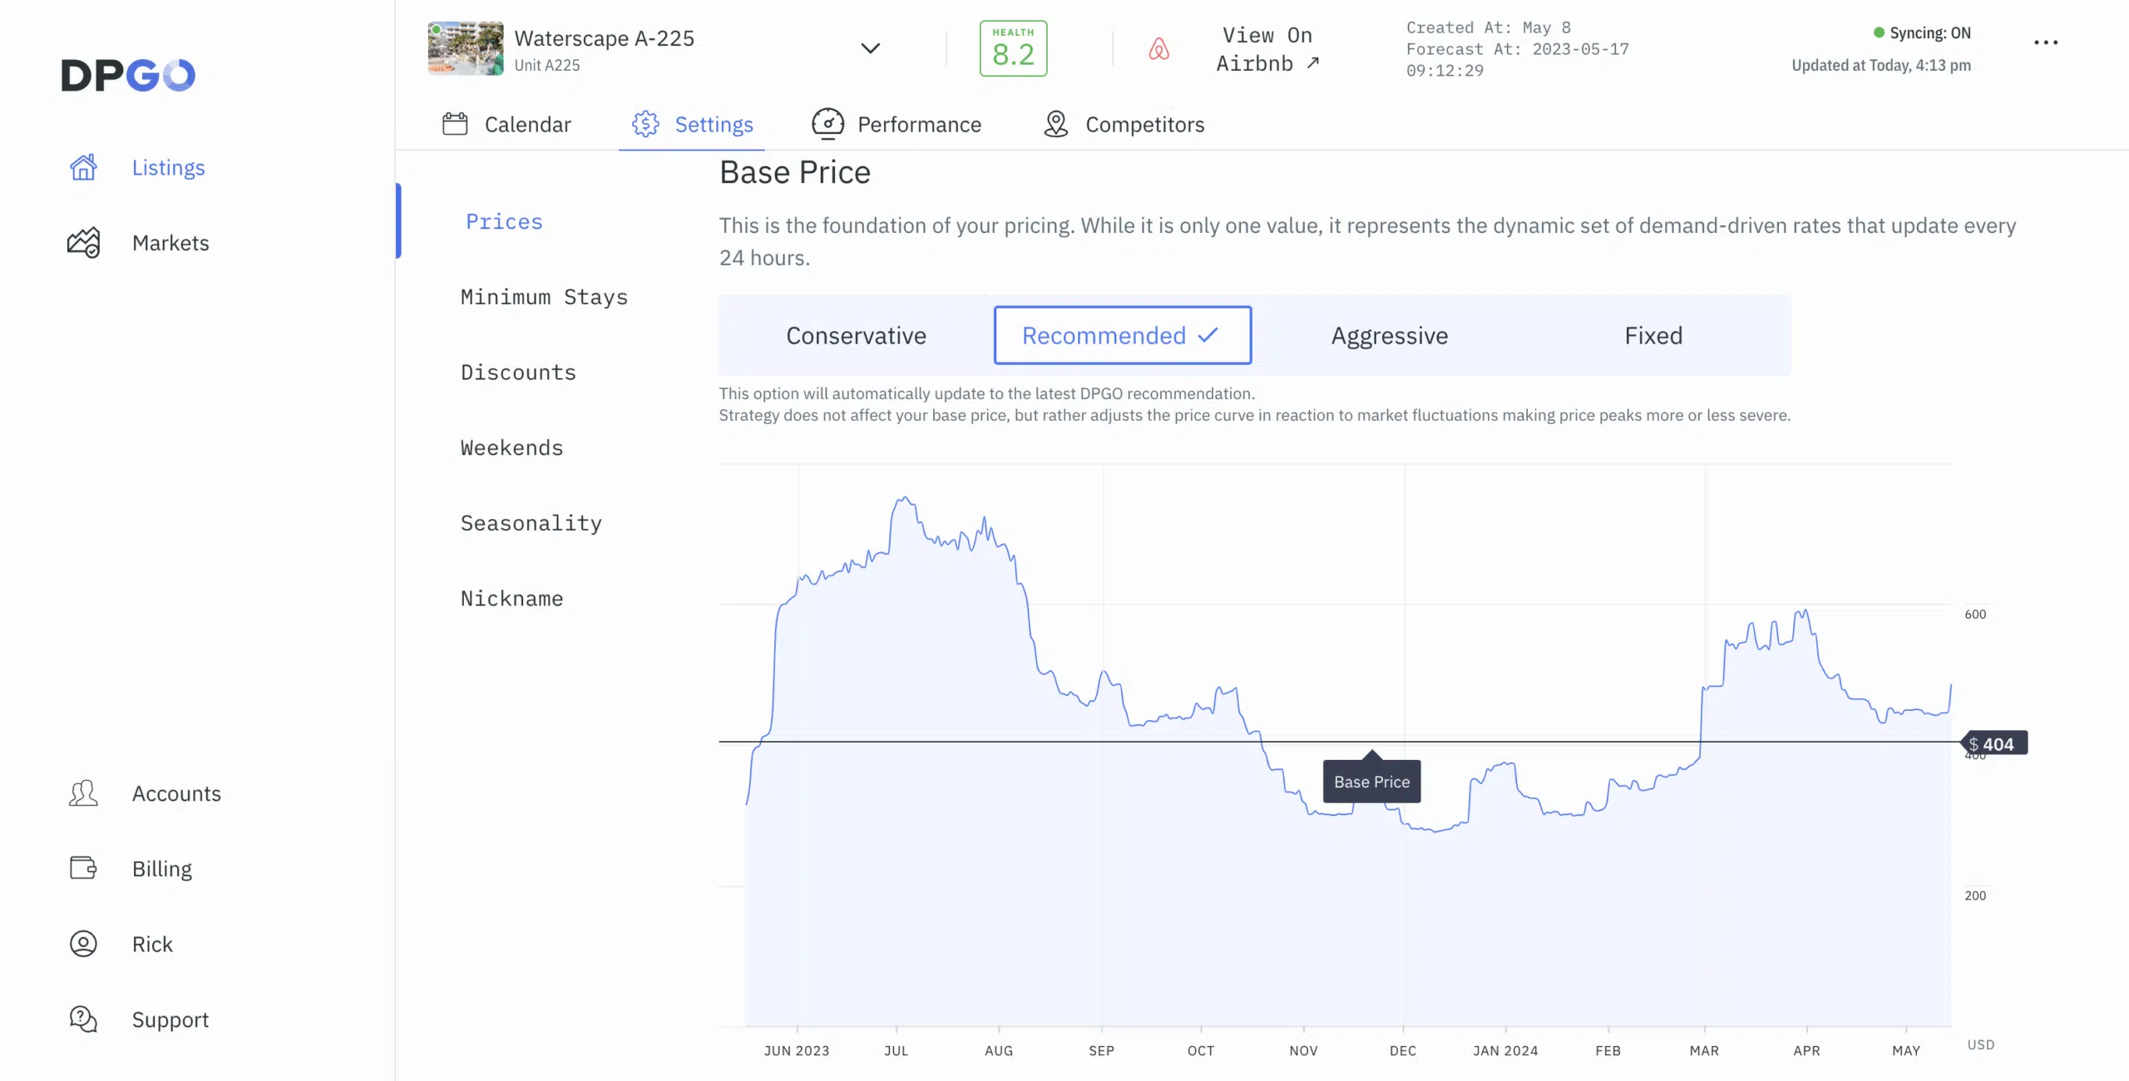Switch to the Performance tab
This screenshot has width=2129, height=1081.
[x=897, y=125]
